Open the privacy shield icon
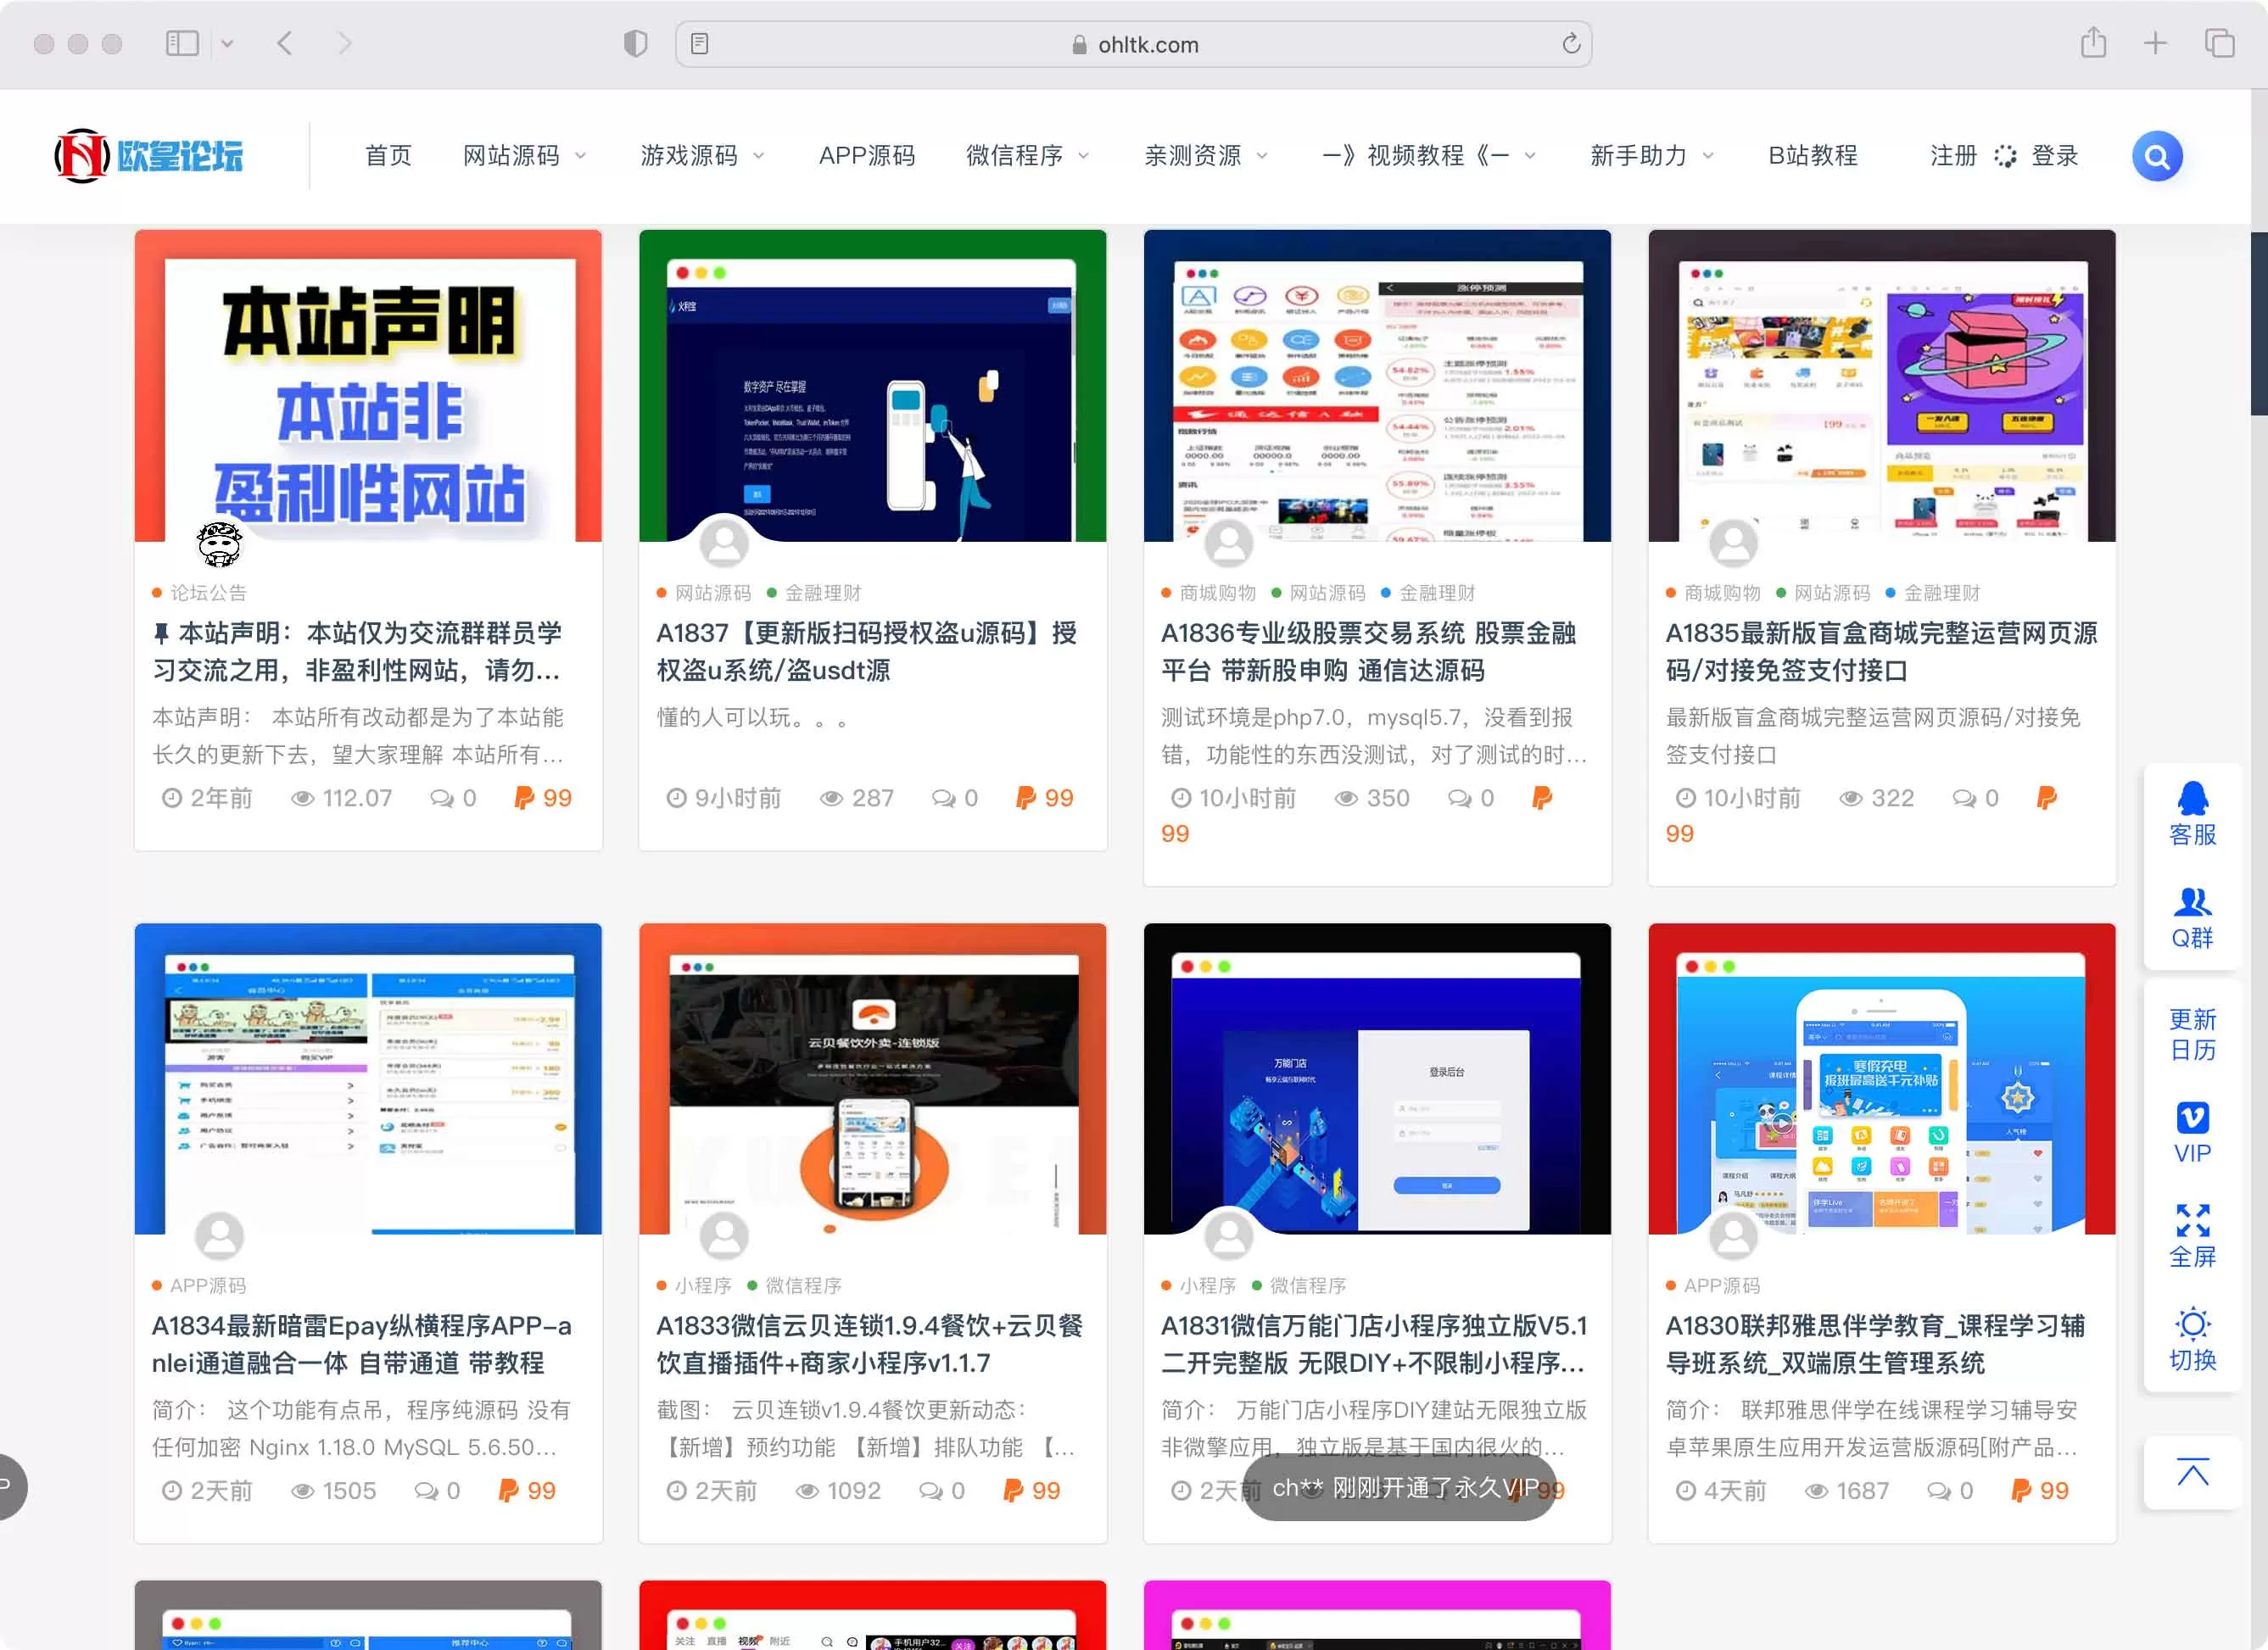Viewport: 2268px width, 1650px height. tap(635, 44)
